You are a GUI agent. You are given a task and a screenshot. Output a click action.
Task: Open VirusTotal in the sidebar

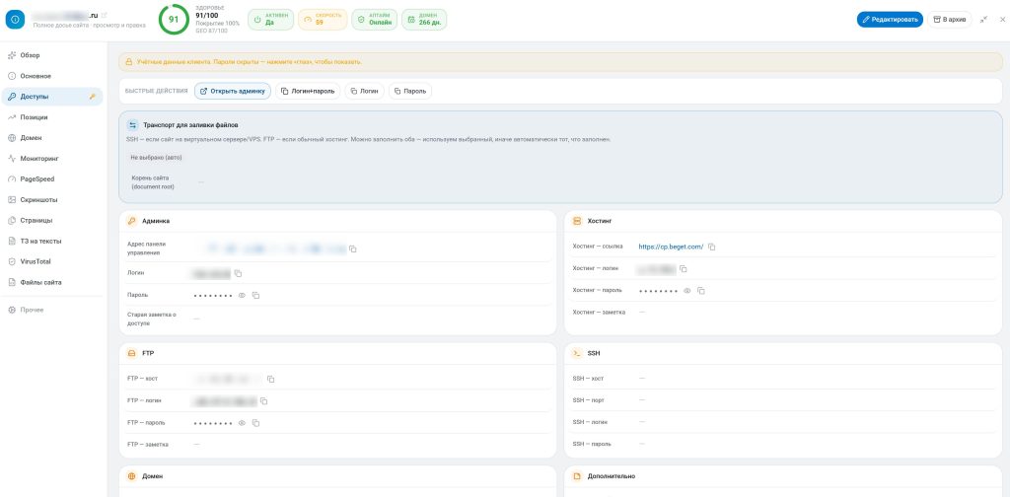coord(52,261)
